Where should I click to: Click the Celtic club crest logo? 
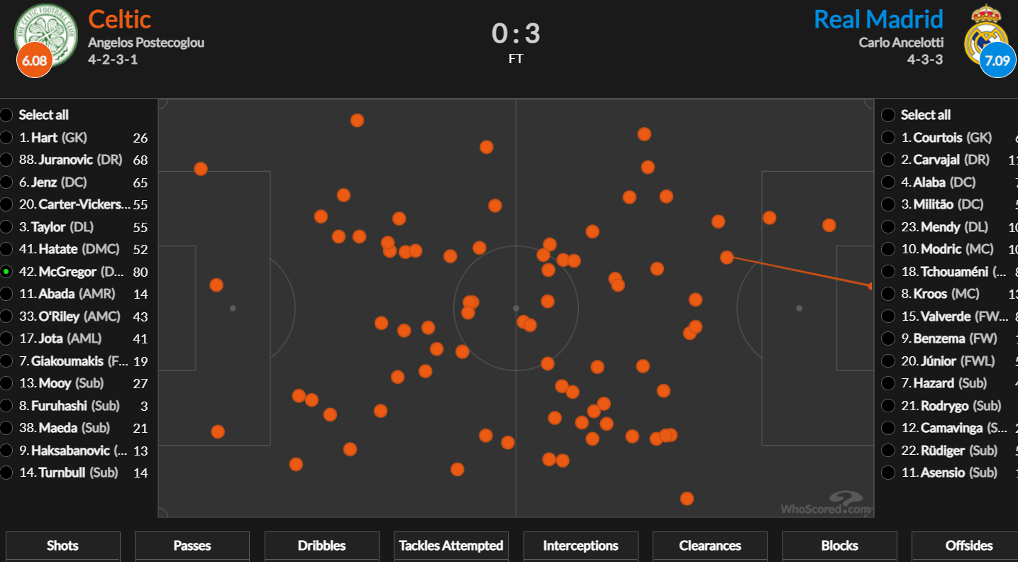coord(45,35)
